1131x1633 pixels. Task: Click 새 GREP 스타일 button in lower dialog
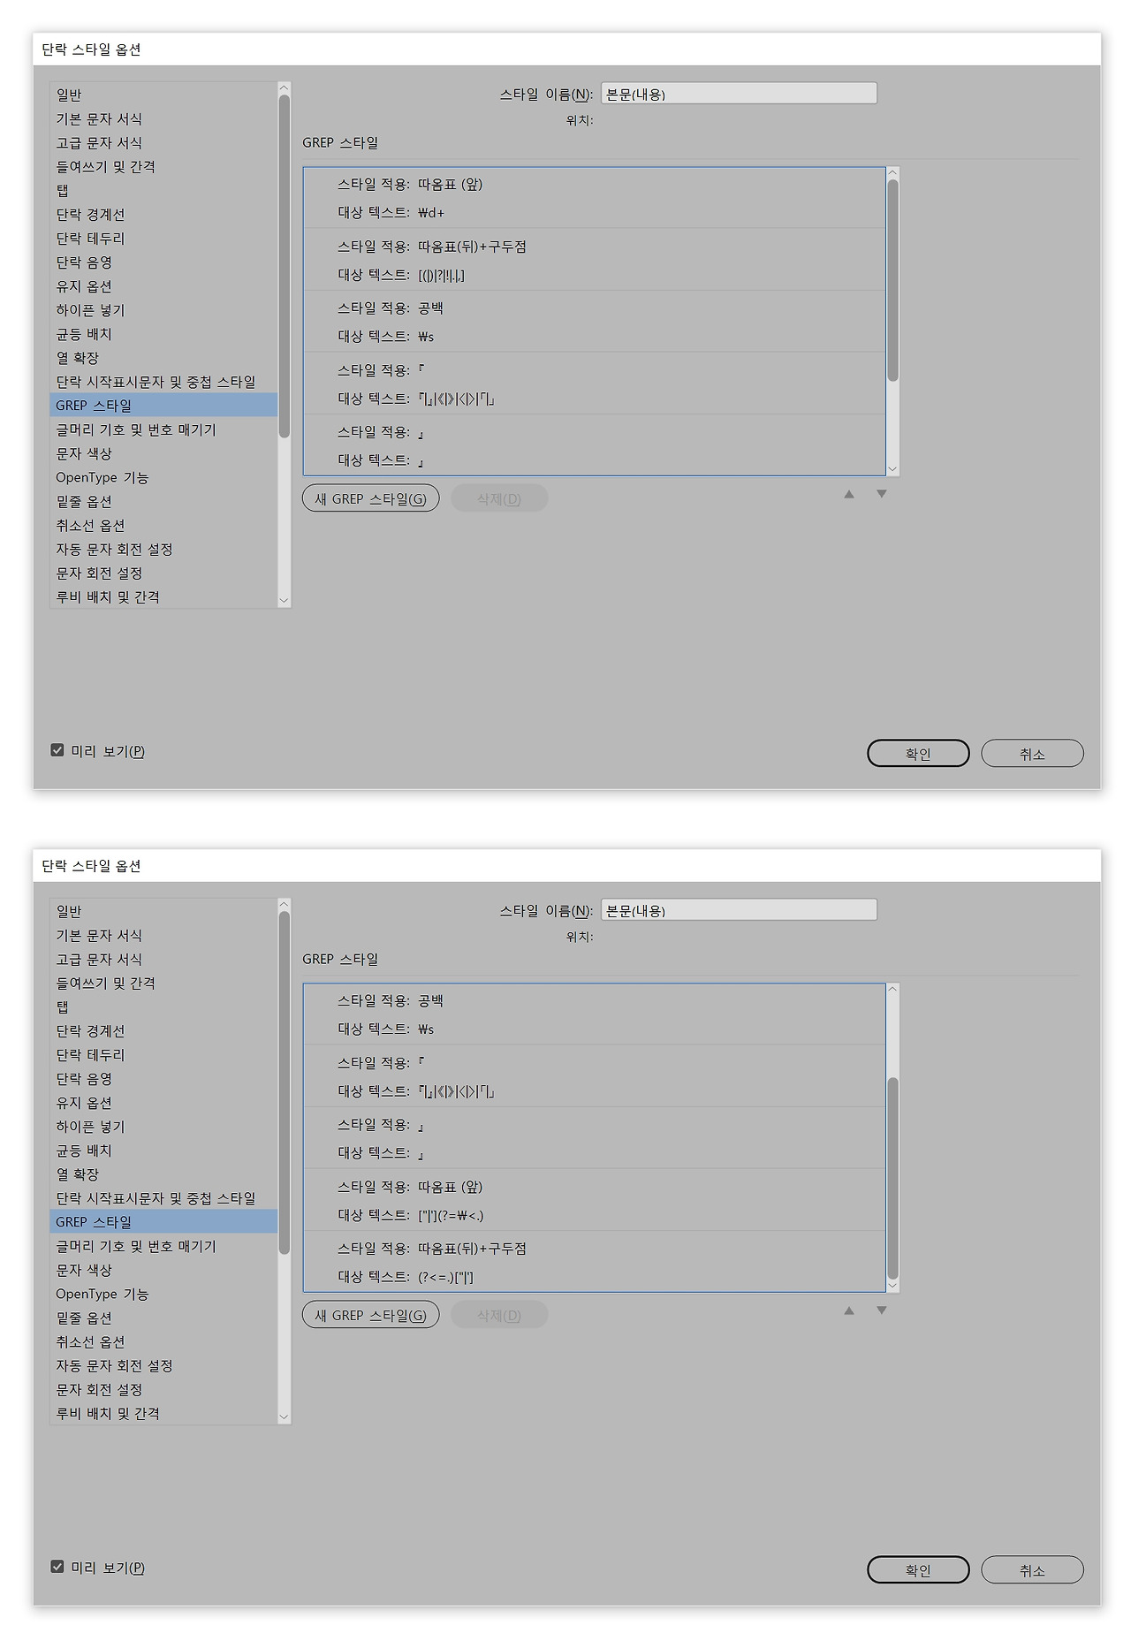(x=371, y=1315)
